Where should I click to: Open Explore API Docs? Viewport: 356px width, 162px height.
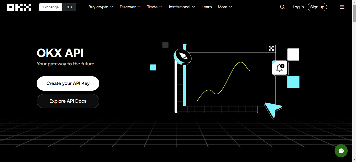point(68,101)
